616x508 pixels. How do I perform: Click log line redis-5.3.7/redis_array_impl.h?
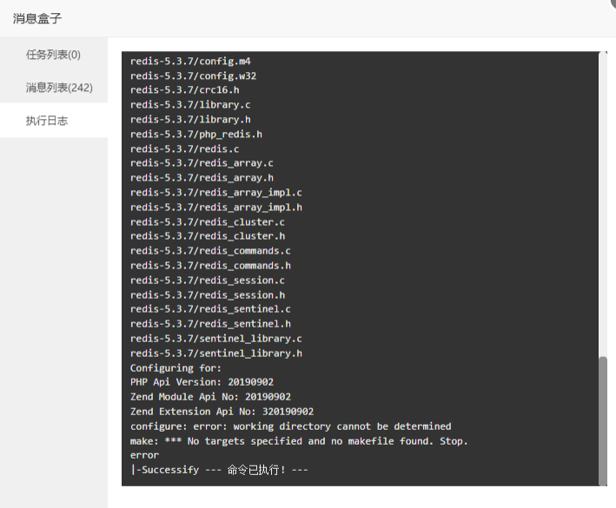tap(216, 208)
